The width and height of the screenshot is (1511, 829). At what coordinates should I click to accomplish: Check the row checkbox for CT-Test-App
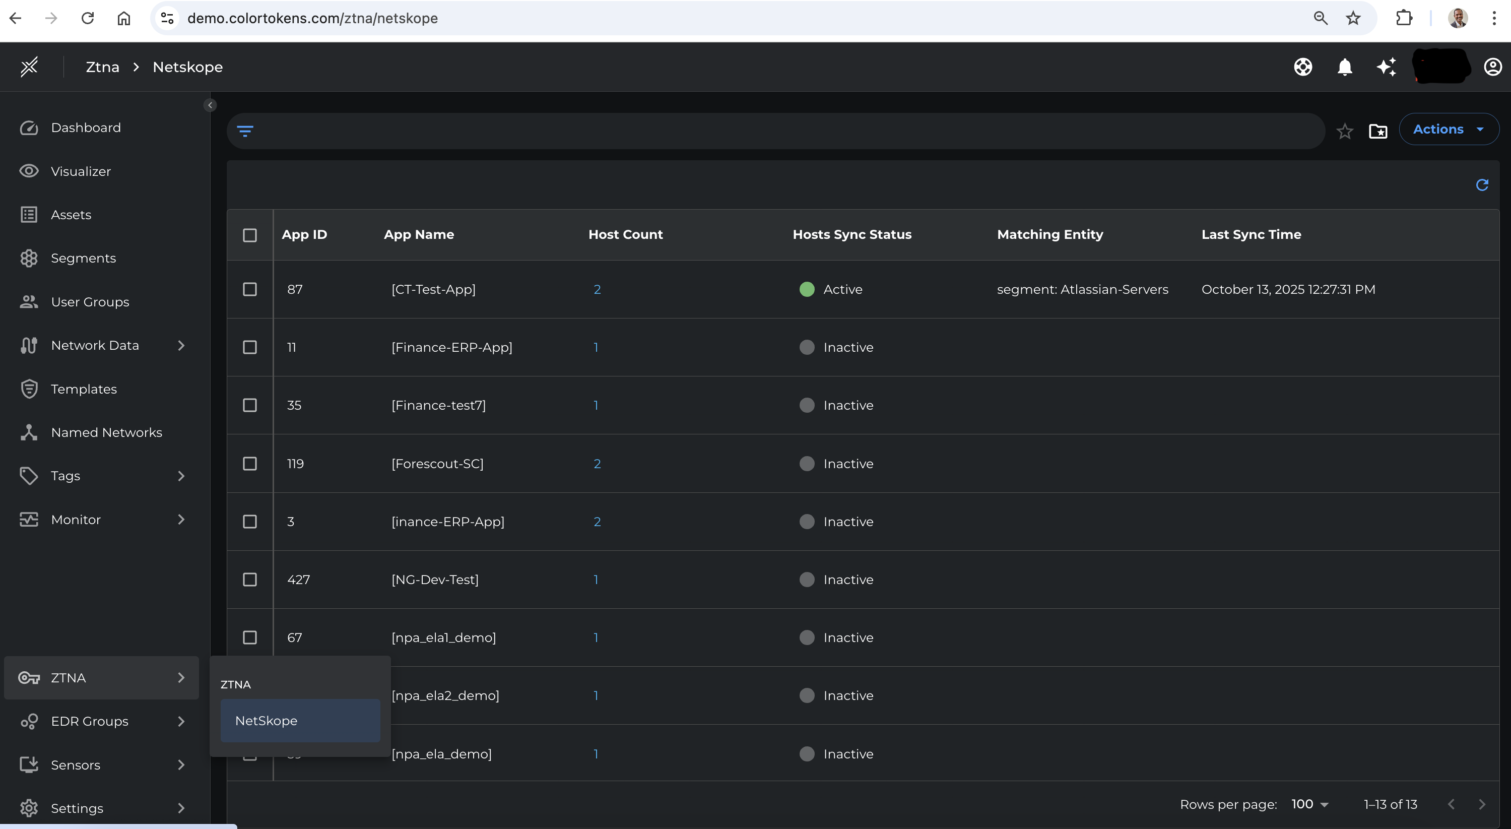pyautogui.click(x=250, y=289)
